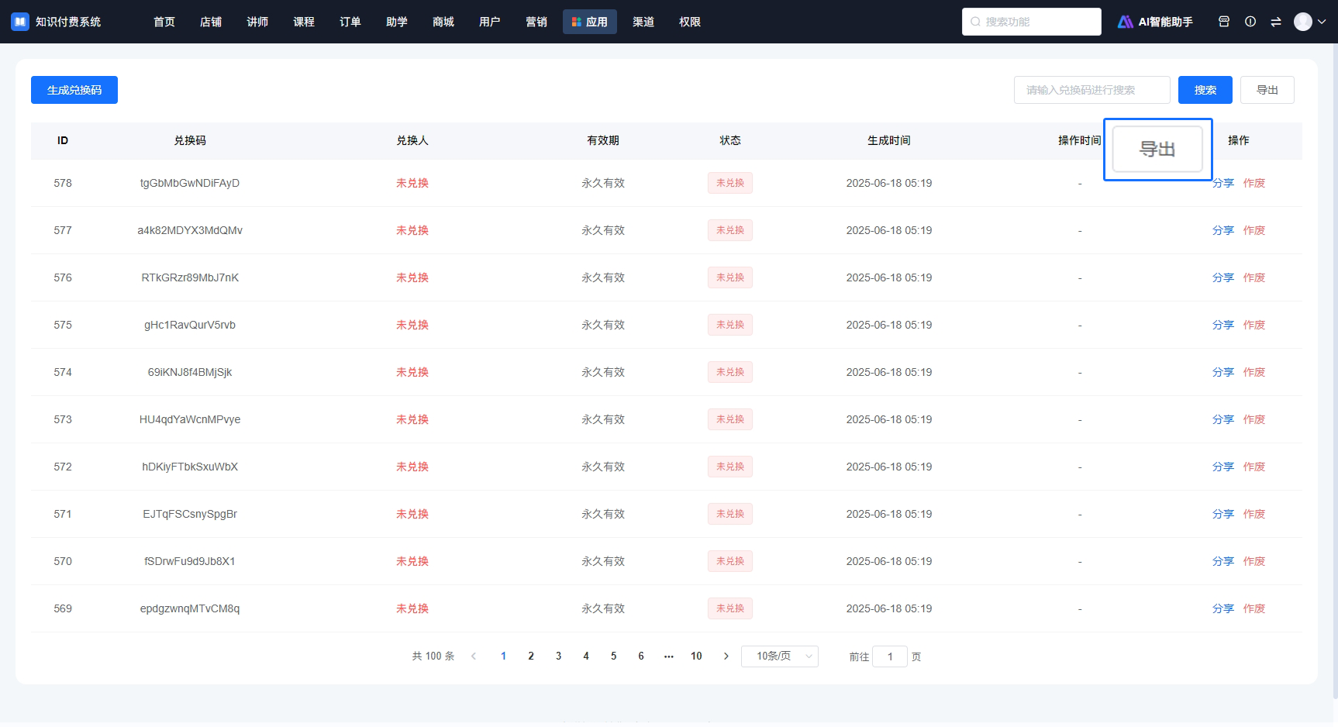Click 作废 for code tgGbMbGwNDiFAyD
This screenshot has height=727, width=1338.
click(1254, 183)
